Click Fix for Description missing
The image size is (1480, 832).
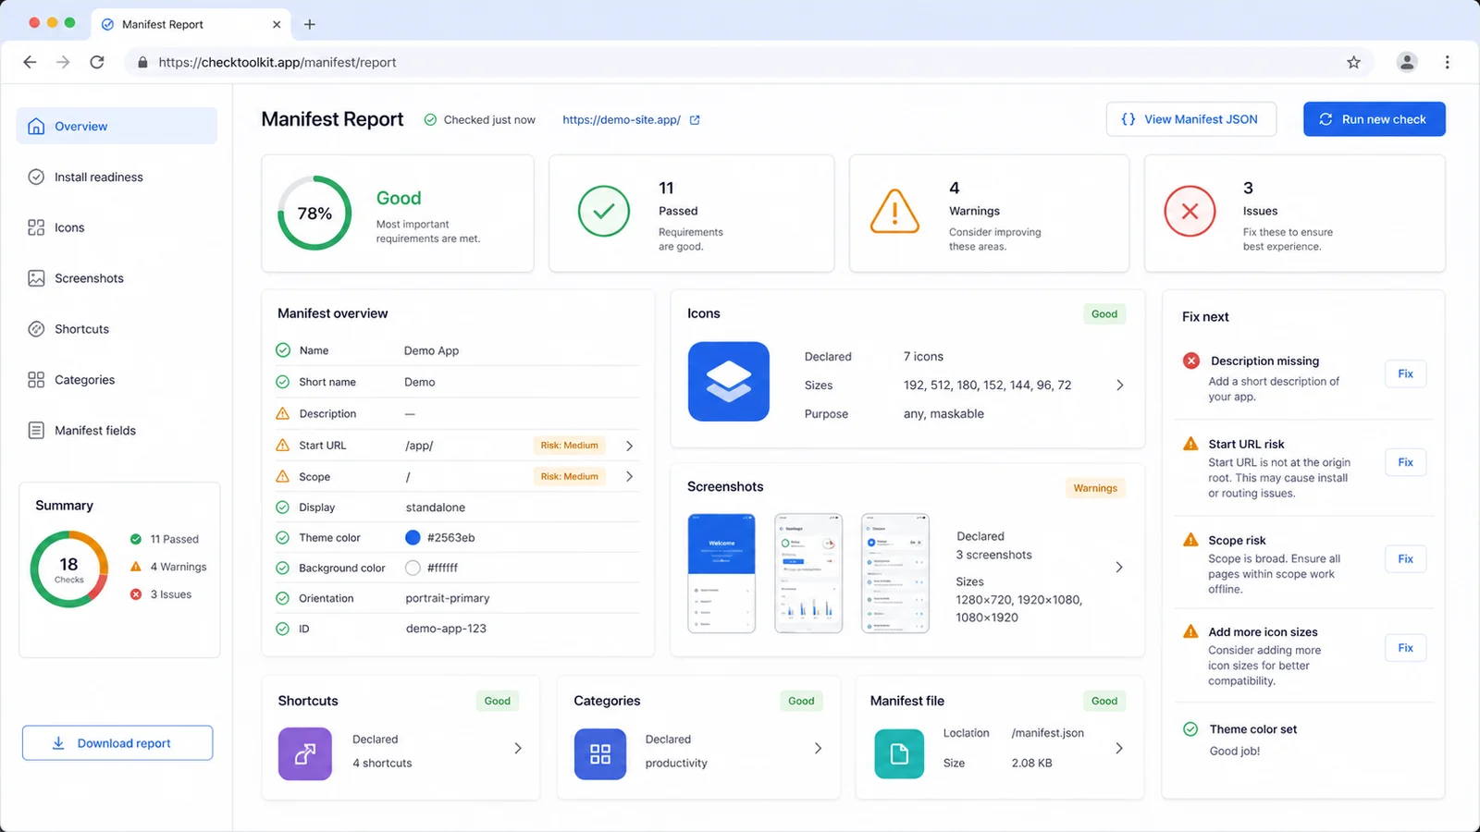1405,373
